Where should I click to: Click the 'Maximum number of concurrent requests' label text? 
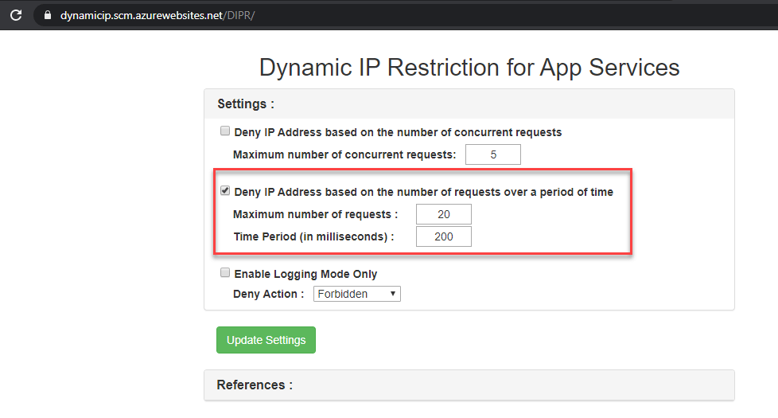(x=344, y=154)
